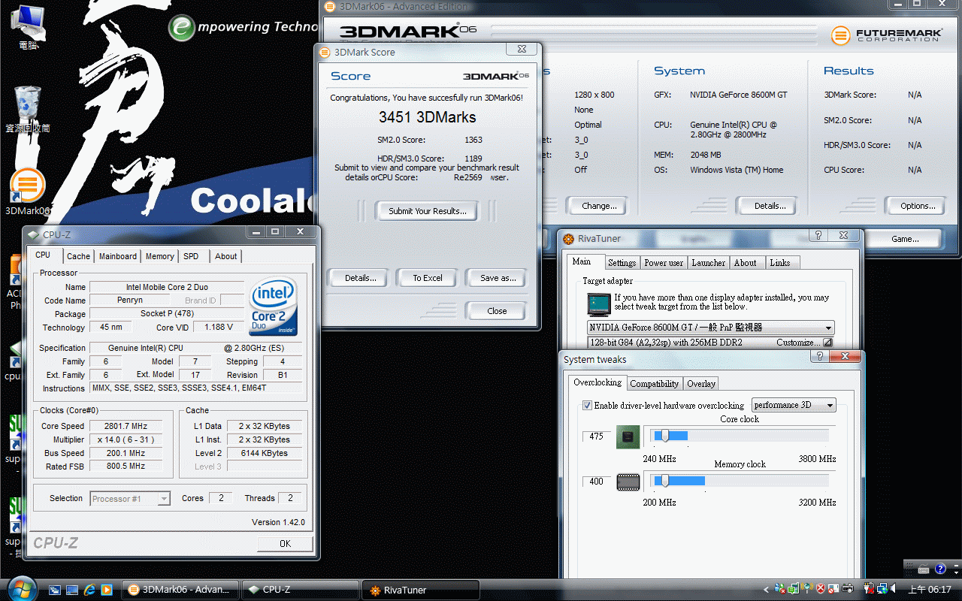Click Windows Live Messenger tray icon

pyautogui.click(x=781, y=590)
